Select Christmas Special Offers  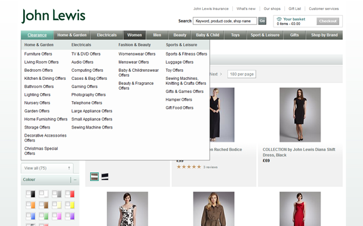tap(41, 151)
